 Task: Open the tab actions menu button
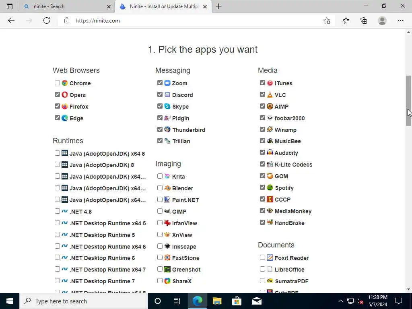(10, 6)
